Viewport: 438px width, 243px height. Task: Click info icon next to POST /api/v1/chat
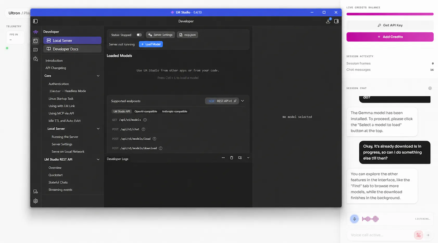[143, 129]
